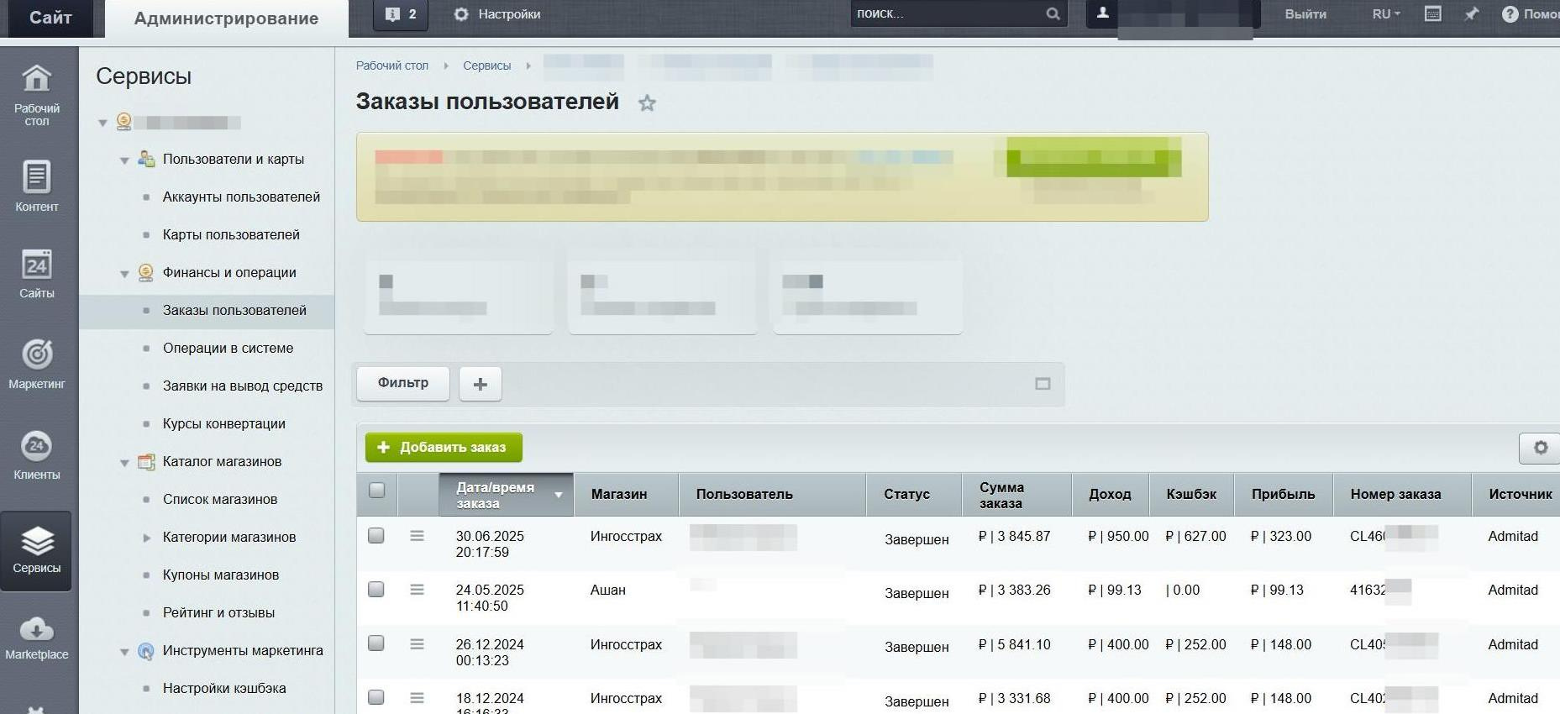This screenshot has height=714, width=1560.
Task: Sort table by Магазин column header
Action: coord(626,495)
